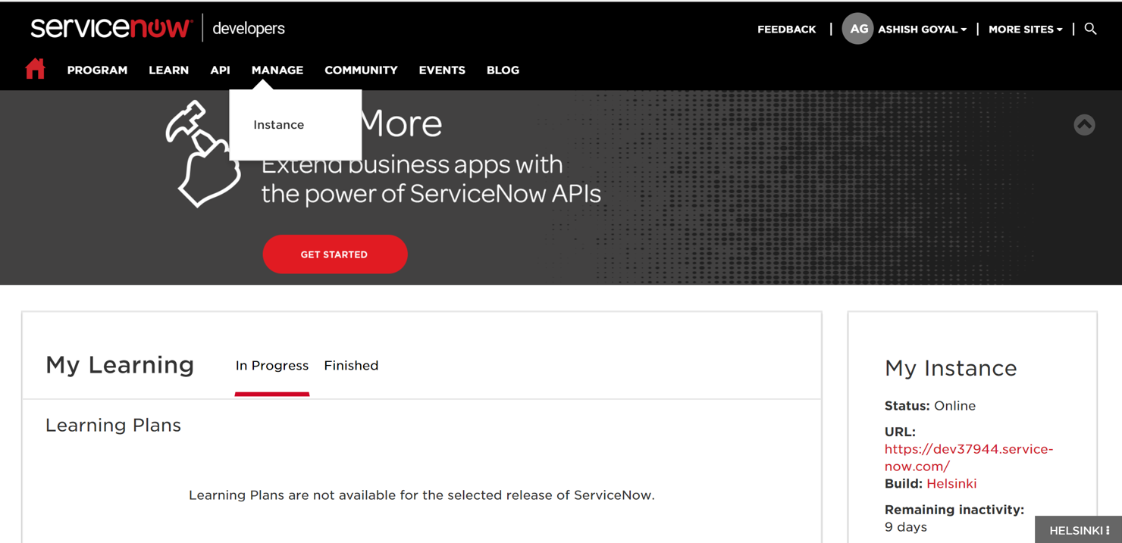Switch to the Finished tab

[x=351, y=366]
